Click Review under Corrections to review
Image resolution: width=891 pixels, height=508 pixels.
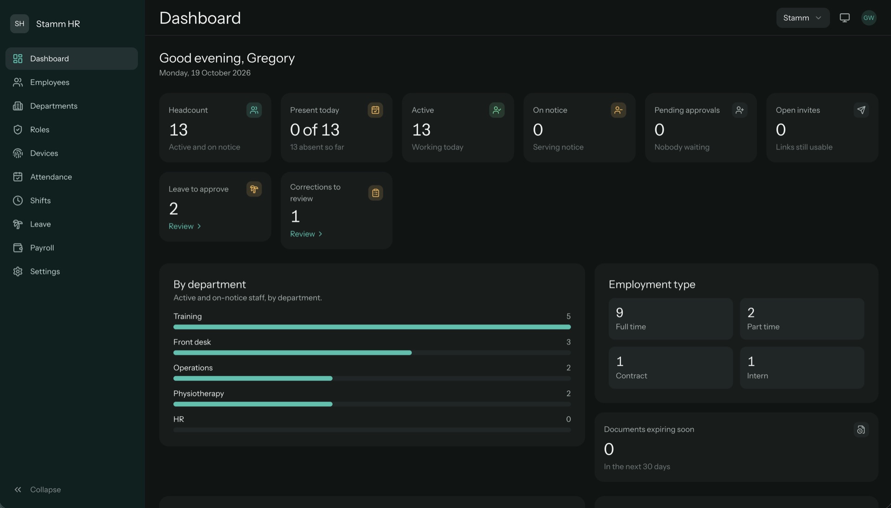tap(306, 234)
